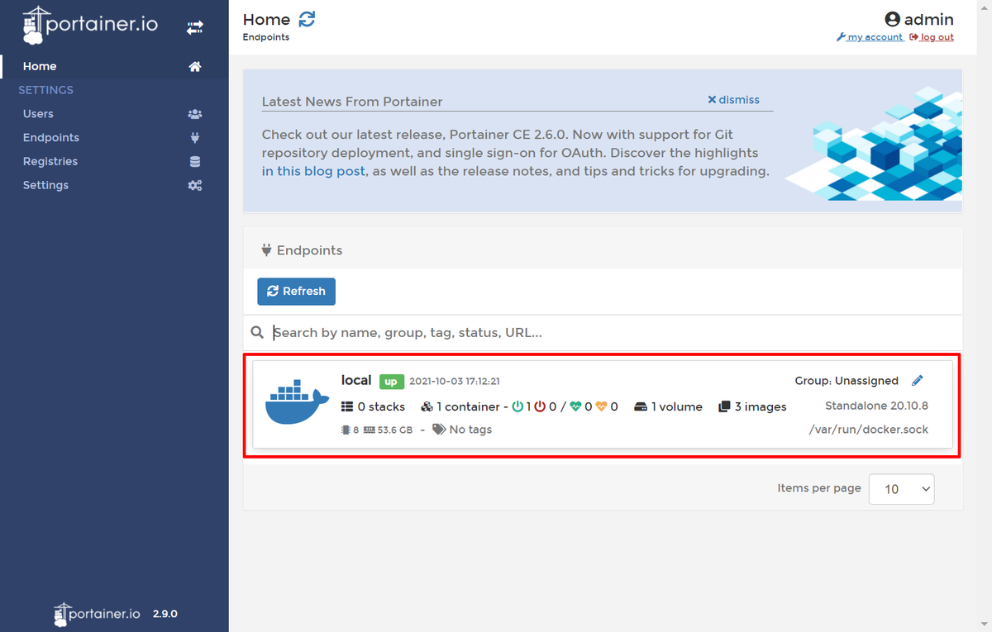
Task: Click the CPU chip icon
Action: [x=346, y=430]
